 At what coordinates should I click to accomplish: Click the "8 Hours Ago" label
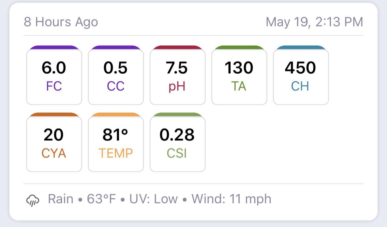61,22
